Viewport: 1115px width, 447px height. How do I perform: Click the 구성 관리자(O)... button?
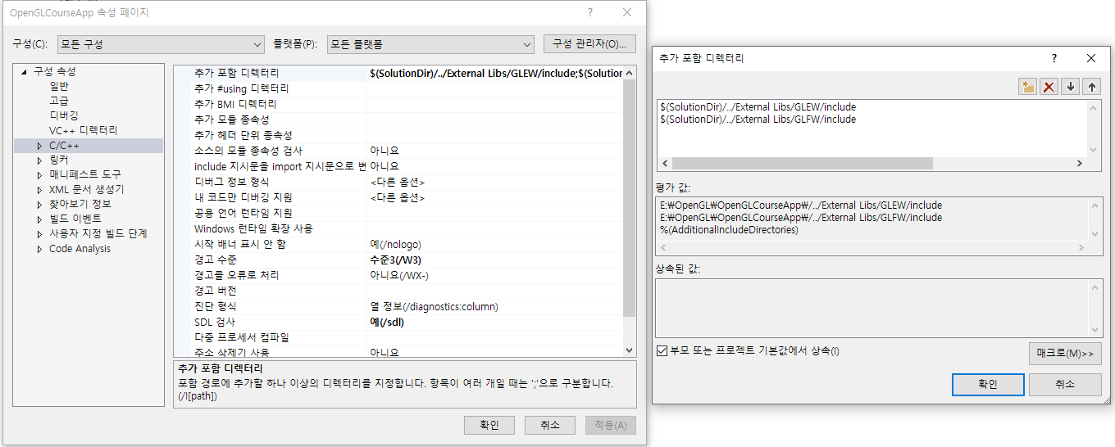click(589, 44)
